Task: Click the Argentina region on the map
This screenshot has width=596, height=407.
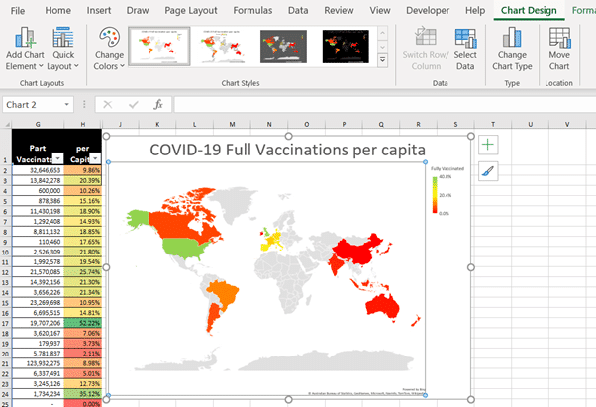Action: 213,317
